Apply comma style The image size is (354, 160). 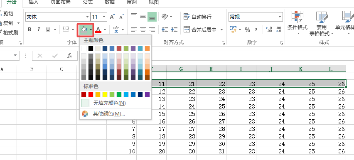tap(256, 30)
